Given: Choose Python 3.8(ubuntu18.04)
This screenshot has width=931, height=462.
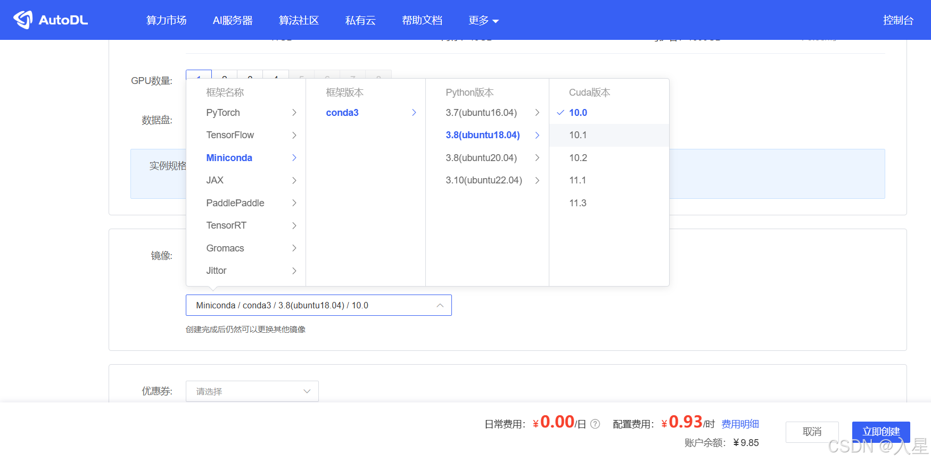Looking at the screenshot, I should [487, 135].
